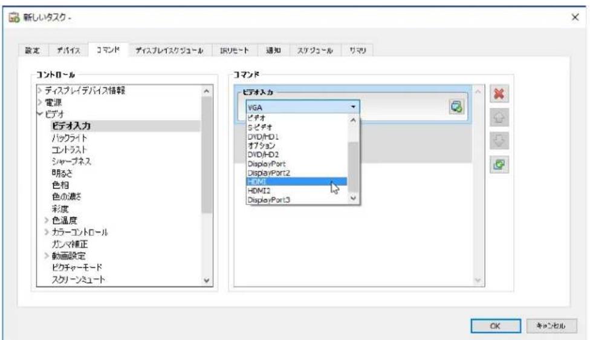This screenshot has width=590, height=340.
Task: Select 明るさ in the control tree
Action: click(x=62, y=173)
